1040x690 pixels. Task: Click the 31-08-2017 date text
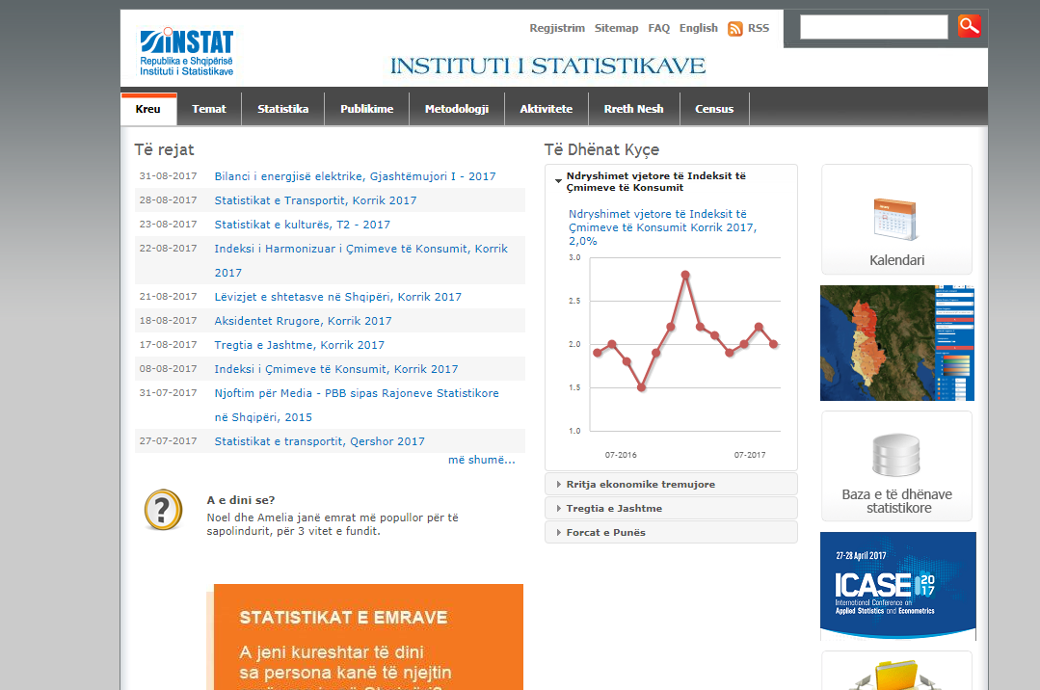pyautogui.click(x=168, y=175)
